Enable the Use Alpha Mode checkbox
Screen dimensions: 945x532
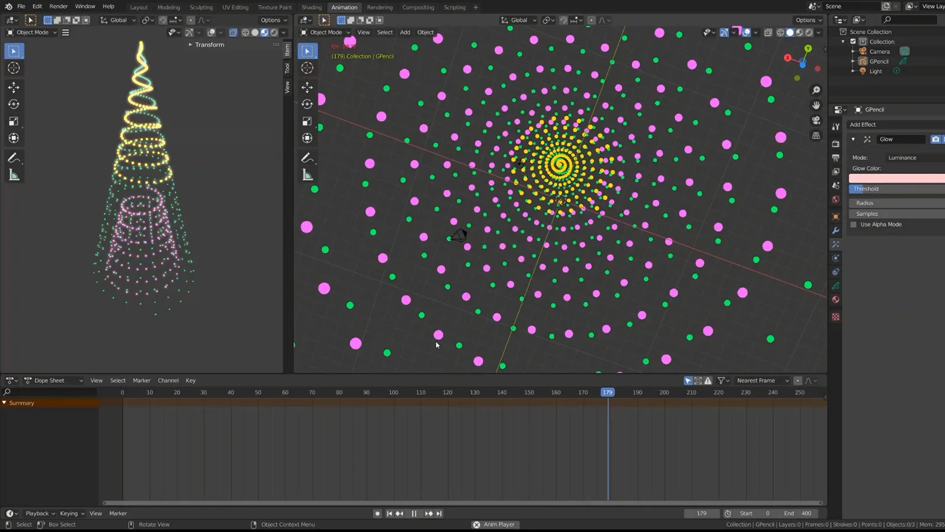(853, 224)
